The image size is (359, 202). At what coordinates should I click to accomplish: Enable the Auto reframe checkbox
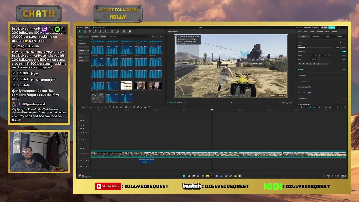click(298, 104)
